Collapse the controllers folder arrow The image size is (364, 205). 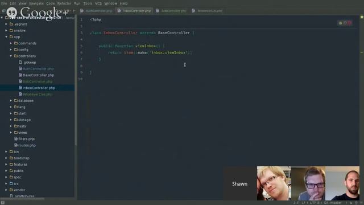tap(11, 56)
